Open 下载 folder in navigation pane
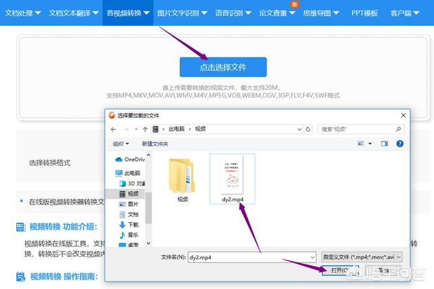The image size is (434, 289). 132,224
